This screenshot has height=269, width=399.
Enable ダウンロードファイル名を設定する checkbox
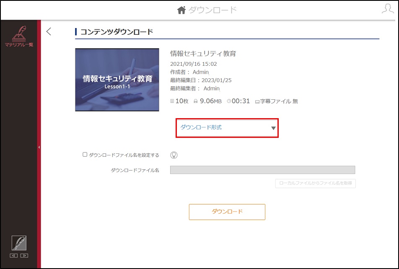tap(85, 155)
